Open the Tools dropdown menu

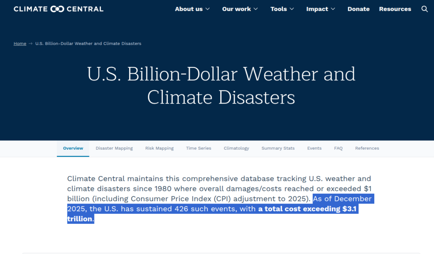coord(281,9)
